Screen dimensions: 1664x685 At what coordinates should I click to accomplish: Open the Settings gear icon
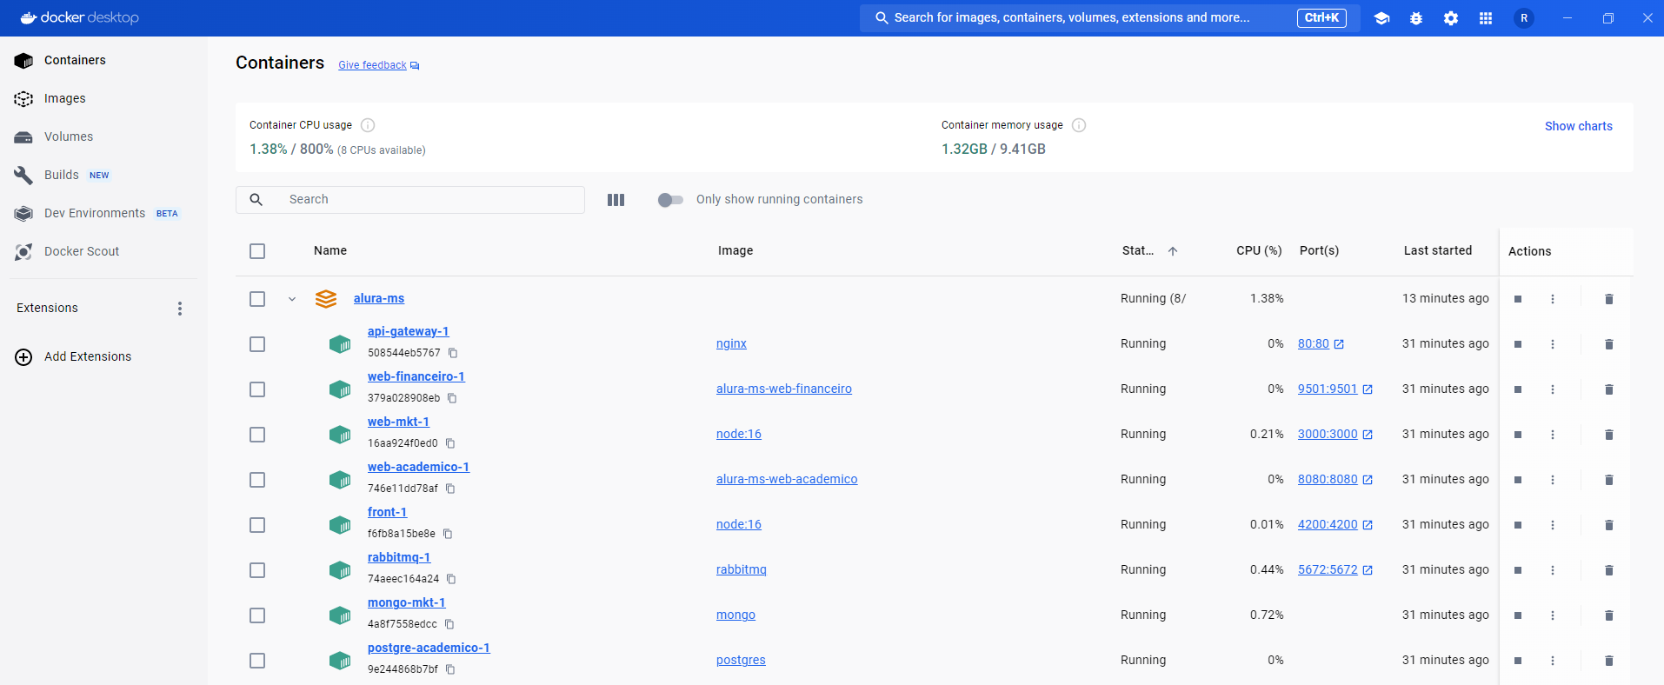(1451, 18)
